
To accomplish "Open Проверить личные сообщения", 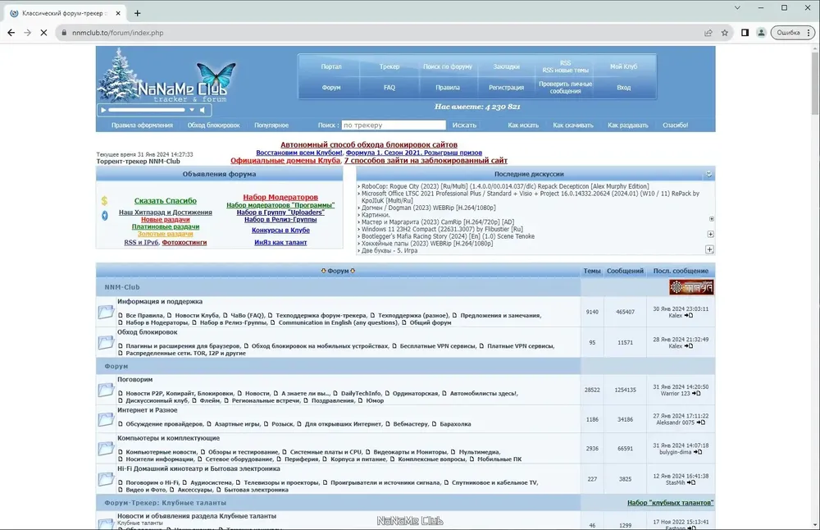I will point(565,87).
